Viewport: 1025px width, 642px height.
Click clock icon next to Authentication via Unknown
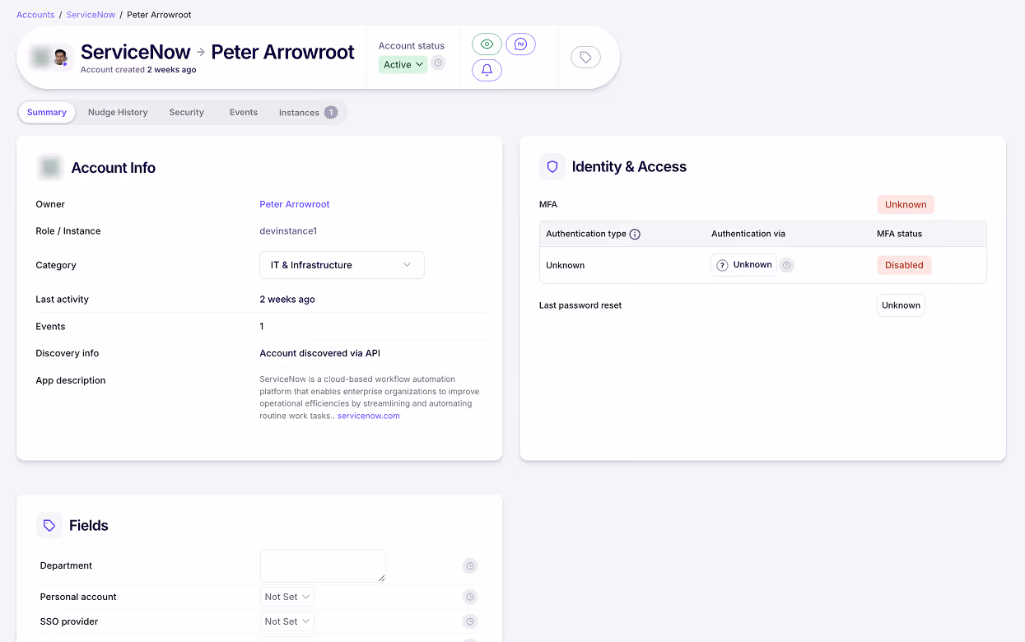787,265
